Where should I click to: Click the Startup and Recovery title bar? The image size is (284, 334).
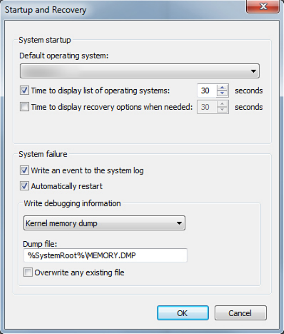111,9
